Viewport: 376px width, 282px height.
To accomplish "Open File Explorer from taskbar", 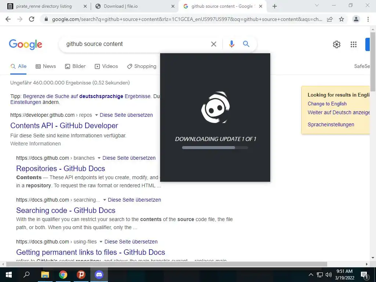I will click(45, 275).
